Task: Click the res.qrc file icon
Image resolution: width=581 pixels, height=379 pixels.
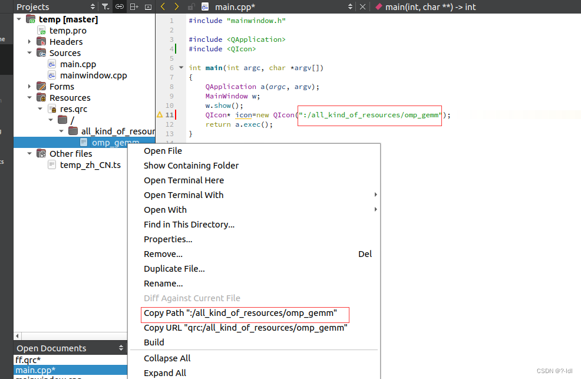Action: [x=52, y=109]
